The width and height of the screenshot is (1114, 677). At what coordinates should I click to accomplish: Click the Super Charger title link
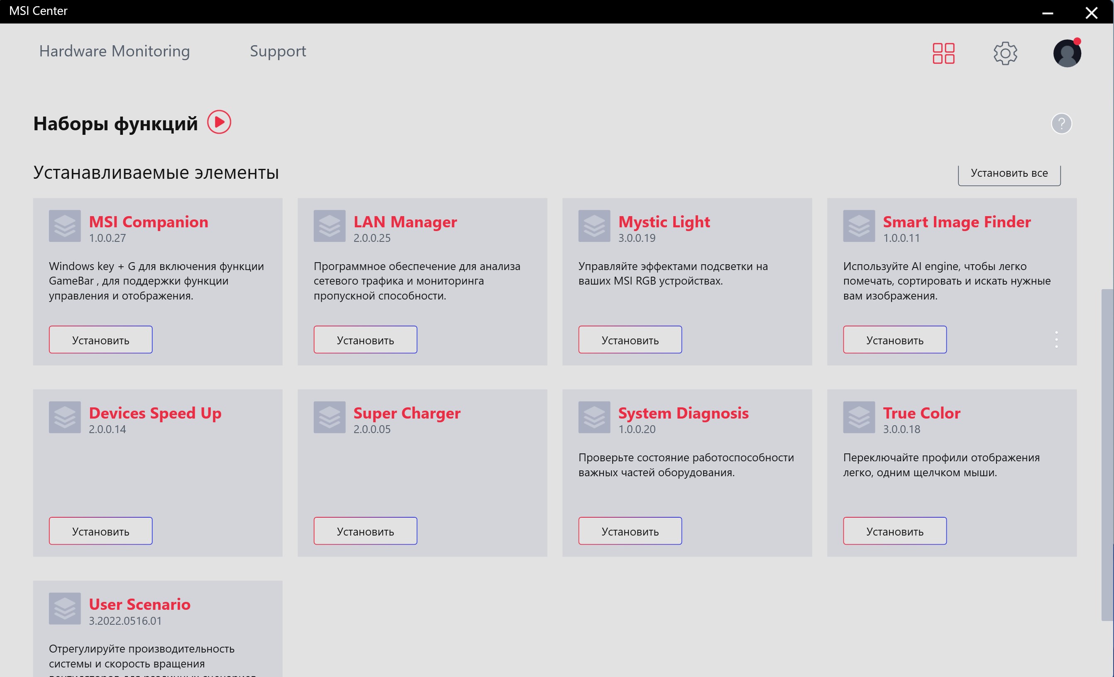point(406,413)
